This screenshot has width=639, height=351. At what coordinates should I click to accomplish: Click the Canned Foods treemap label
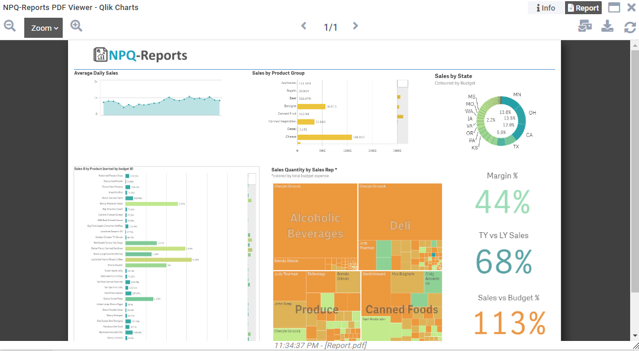click(x=402, y=310)
